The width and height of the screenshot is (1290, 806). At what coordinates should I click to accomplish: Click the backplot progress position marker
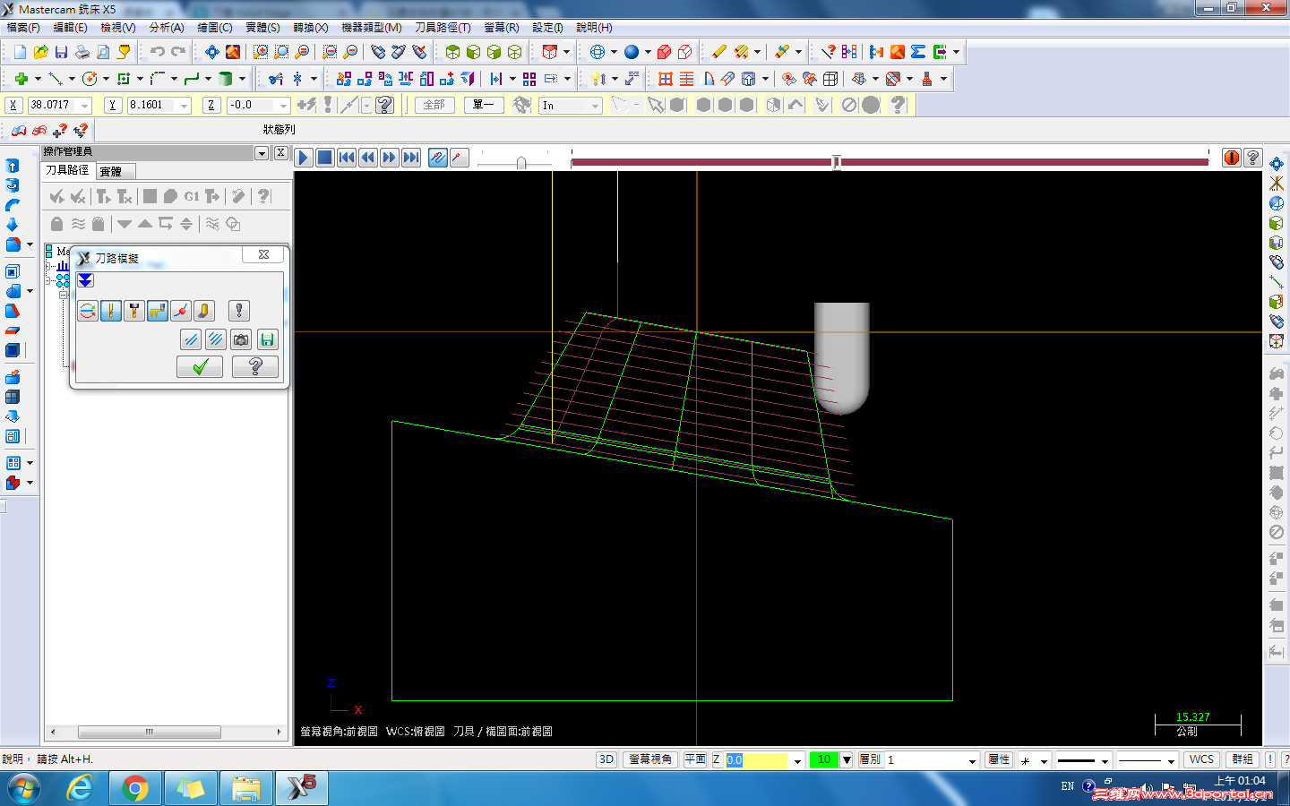[836, 162]
